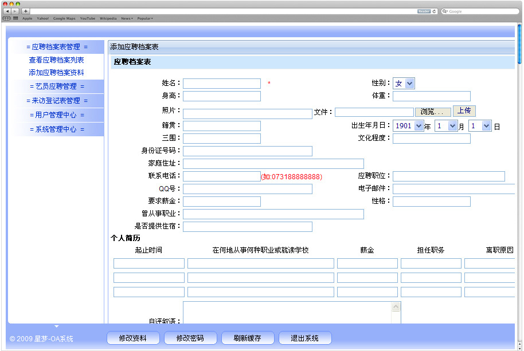Click the 查看应聘档案列表 link
Screen dimensions: 524x351
(x=57, y=60)
